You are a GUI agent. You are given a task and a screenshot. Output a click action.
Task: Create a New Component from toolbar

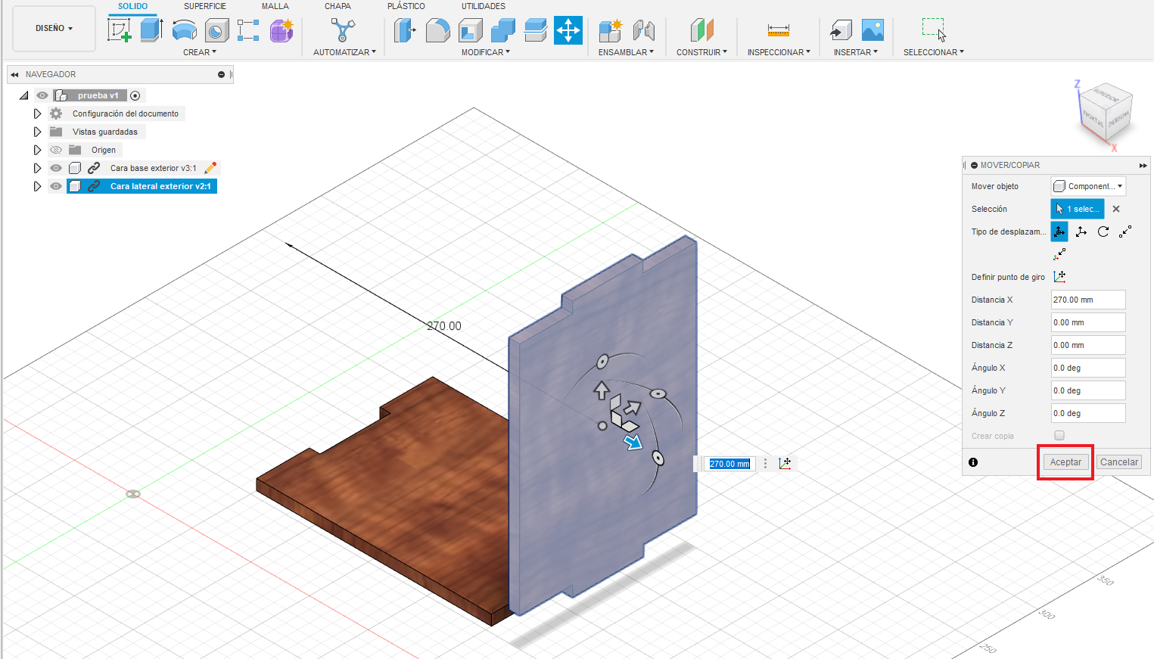click(610, 30)
